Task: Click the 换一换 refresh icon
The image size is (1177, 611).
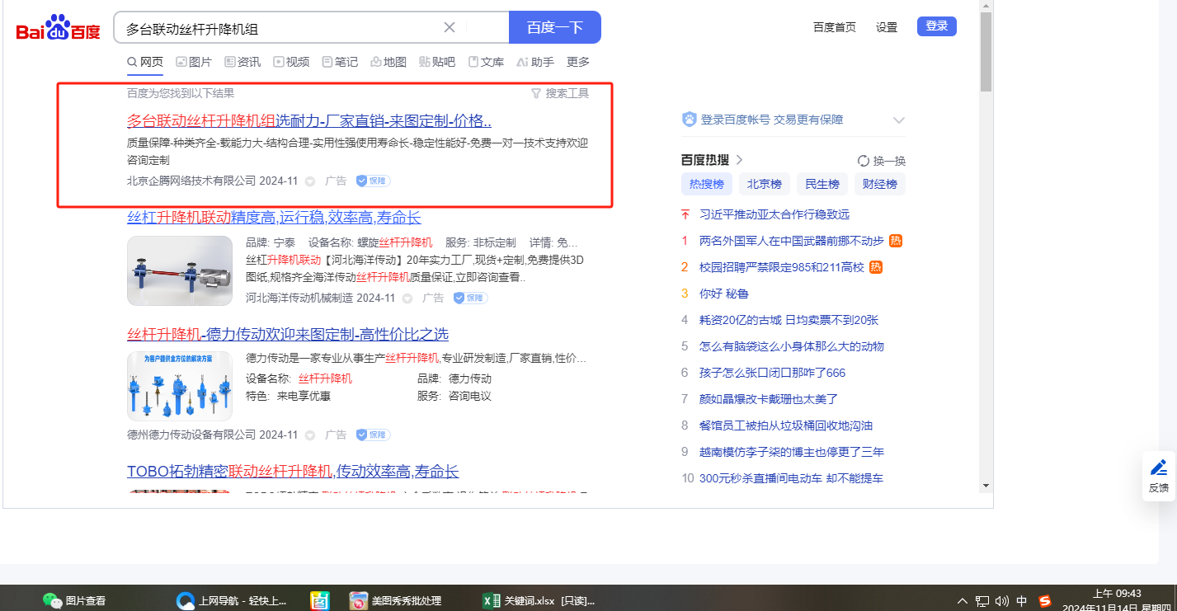Action: [x=864, y=161]
